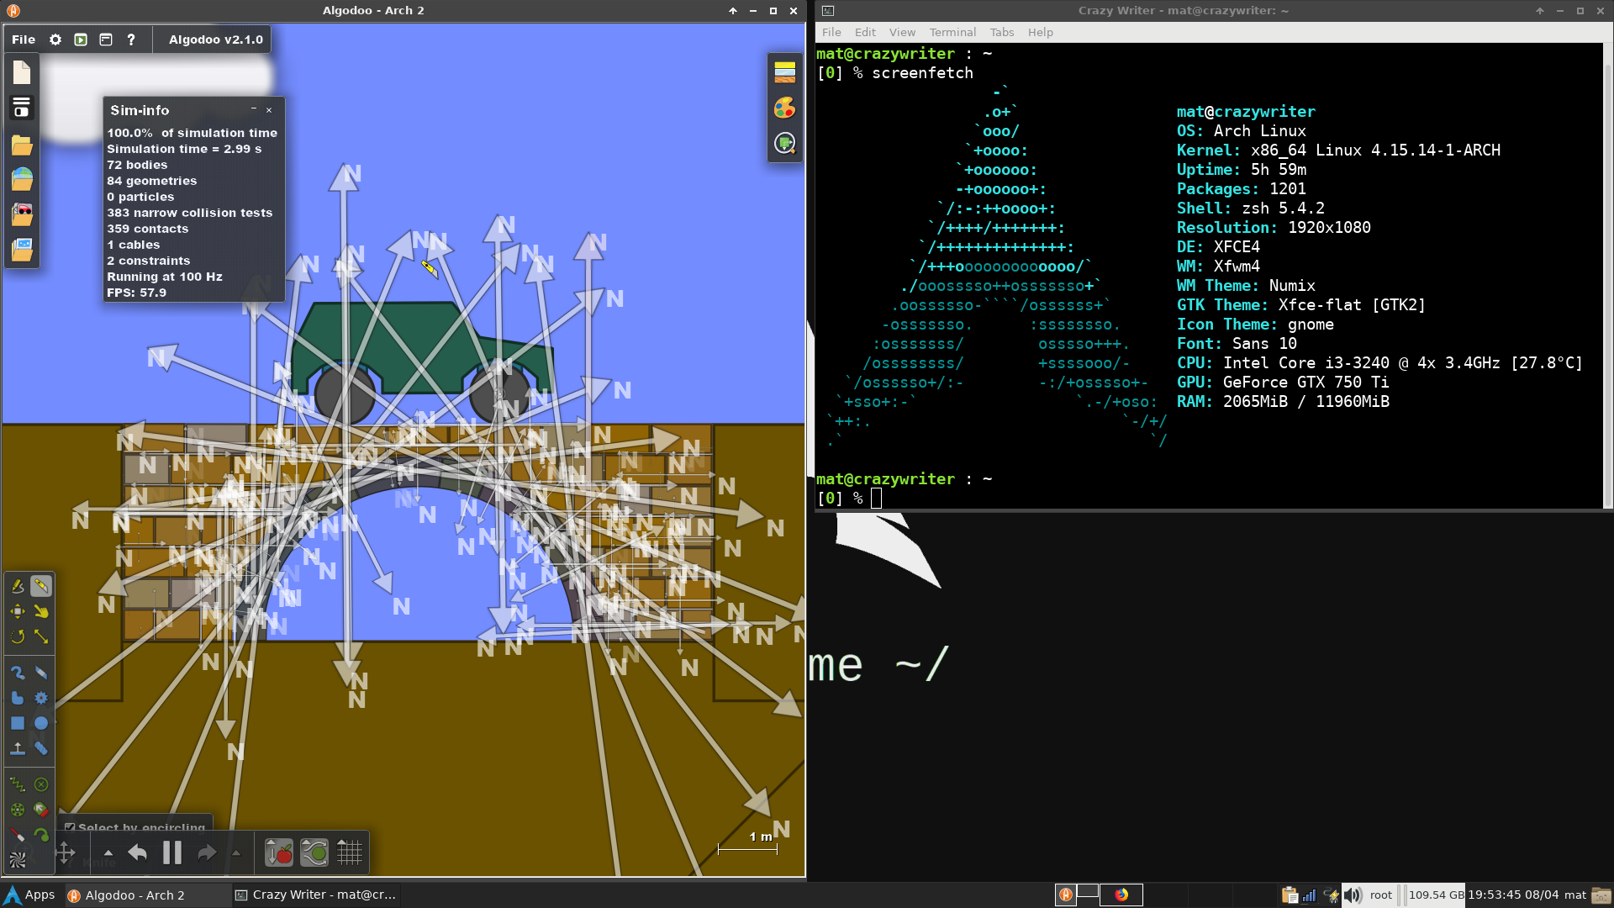Expand undo history arrow beside undo
Image resolution: width=1614 pixels, height=908 pixels.
(x=108, y=853)
